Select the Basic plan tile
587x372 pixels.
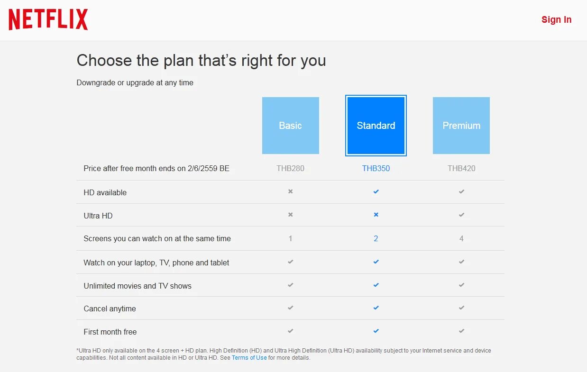tap(290, 126)
